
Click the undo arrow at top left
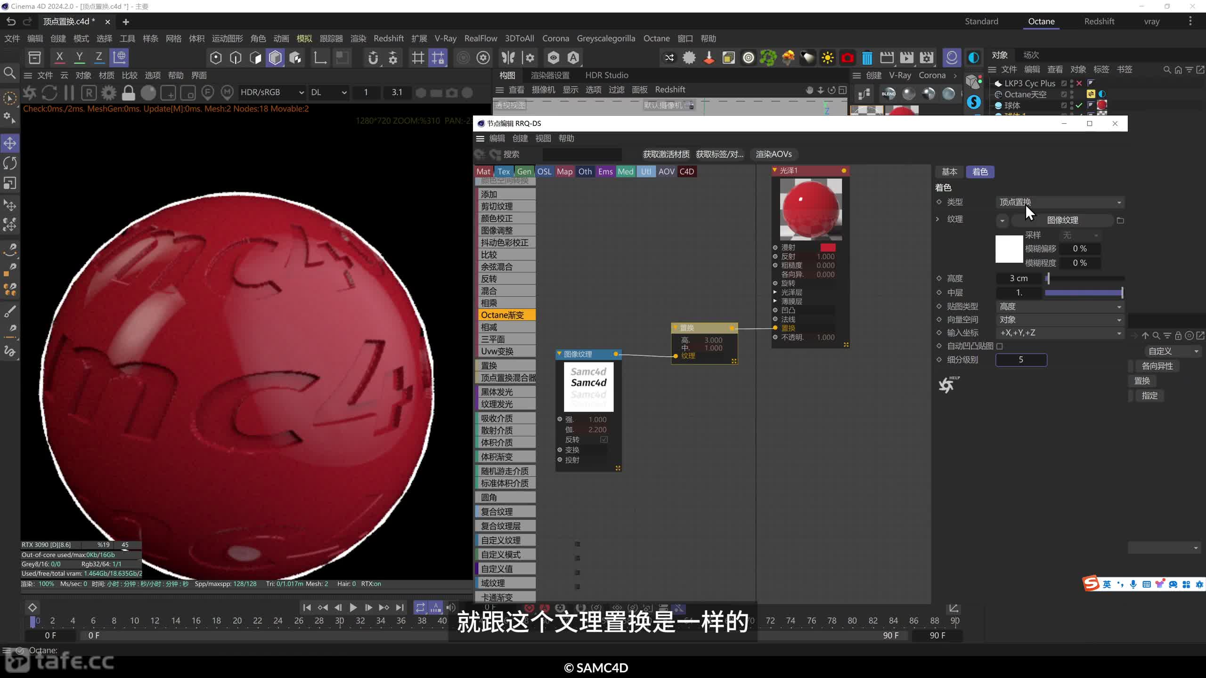tap(11, 21)
